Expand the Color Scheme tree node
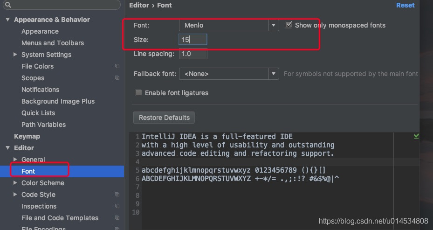 point(15,183)
